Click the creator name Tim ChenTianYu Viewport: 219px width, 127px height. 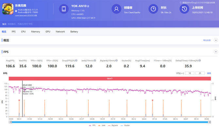pos(132,12)
